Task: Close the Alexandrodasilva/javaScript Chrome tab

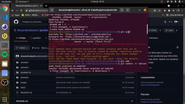Action: click(41, 6)
